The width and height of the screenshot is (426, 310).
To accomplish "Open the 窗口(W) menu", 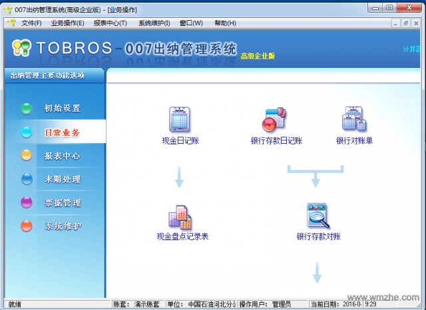I will (191, 23).
